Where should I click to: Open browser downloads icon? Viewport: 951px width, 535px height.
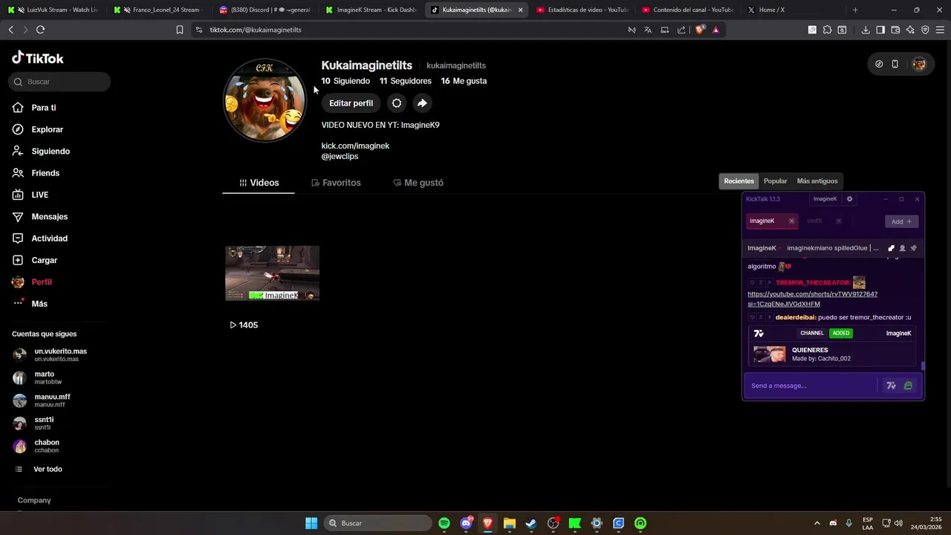point(866,30)
